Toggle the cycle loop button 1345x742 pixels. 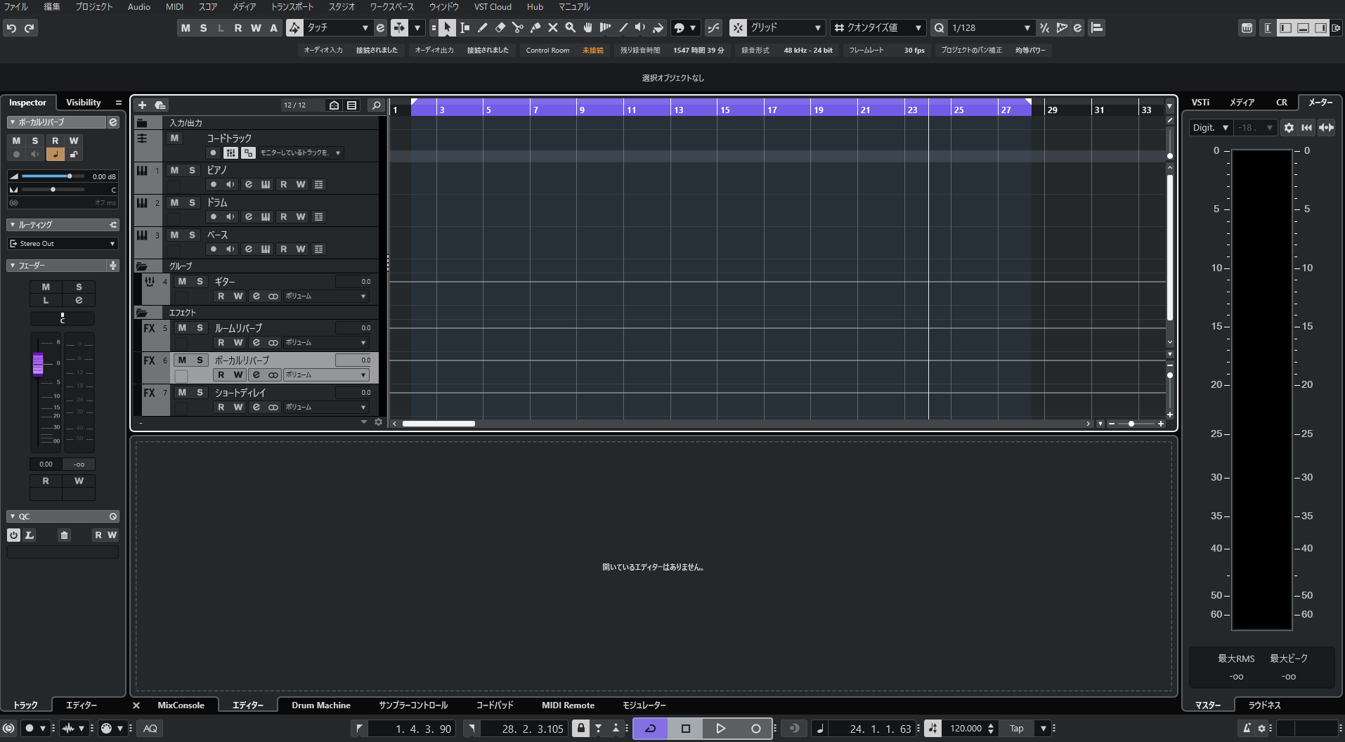click(650, 729)
